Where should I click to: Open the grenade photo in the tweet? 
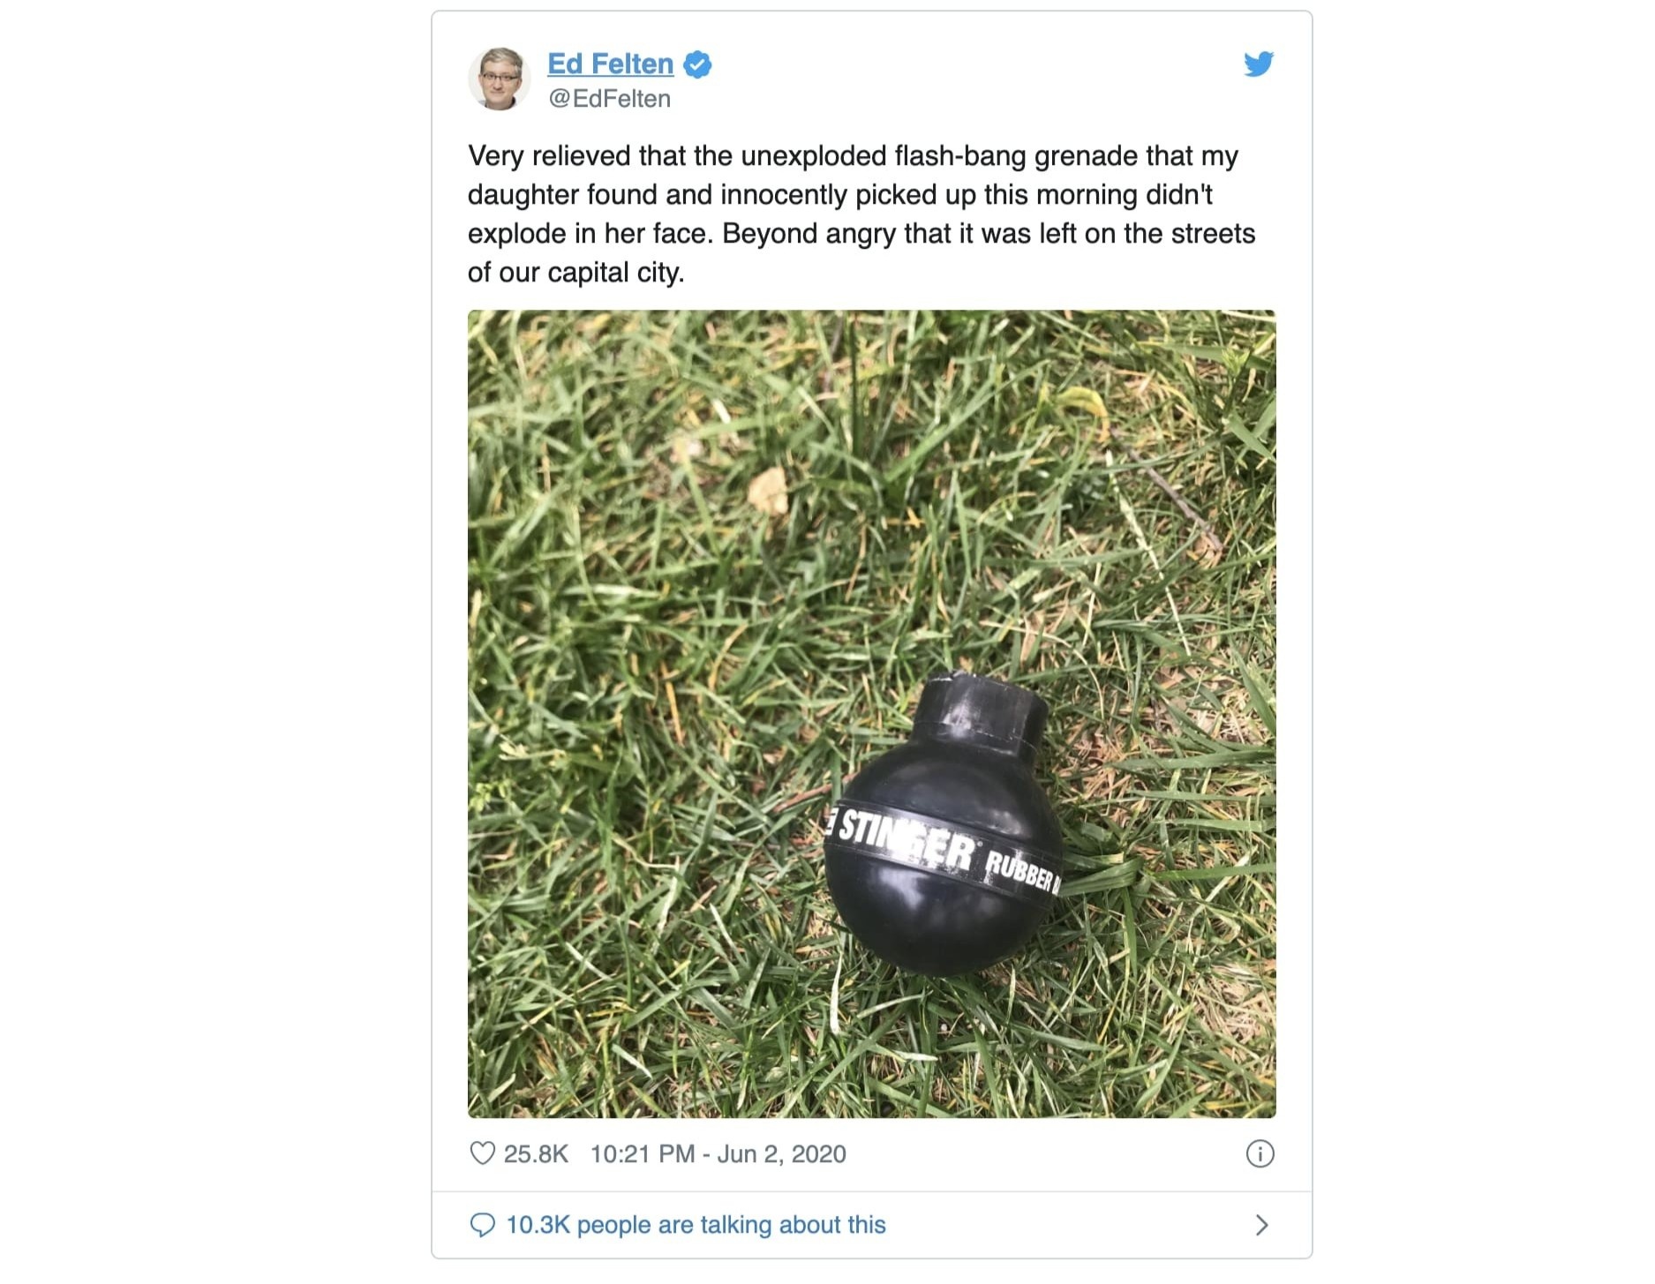(871, 714)
